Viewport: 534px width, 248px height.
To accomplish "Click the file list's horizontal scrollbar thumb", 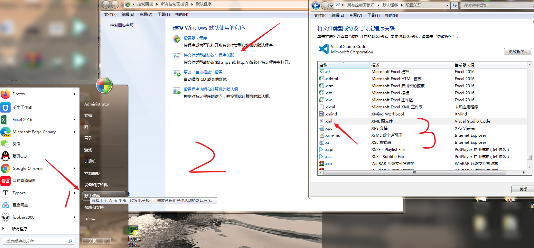I will (415, 173).
